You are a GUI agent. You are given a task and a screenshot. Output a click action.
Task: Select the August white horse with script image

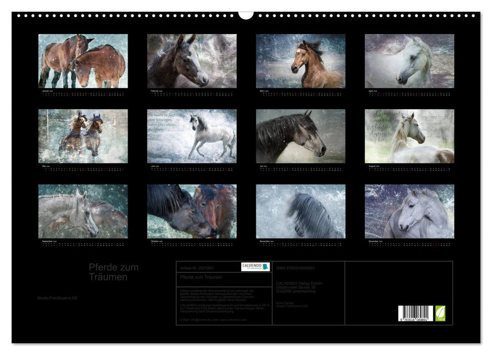click(x=409, y=136)
